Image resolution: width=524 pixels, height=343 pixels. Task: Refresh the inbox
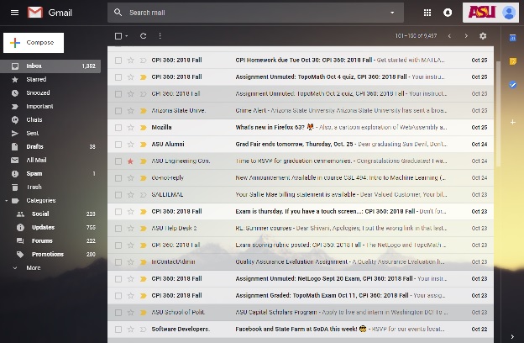tap(143, 36)
